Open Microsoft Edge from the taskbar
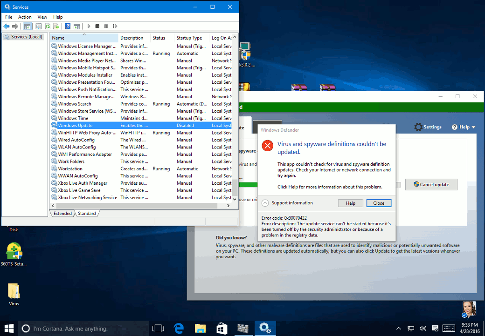The width and height of the screenshot is (485, 336). tap(179, 328)
